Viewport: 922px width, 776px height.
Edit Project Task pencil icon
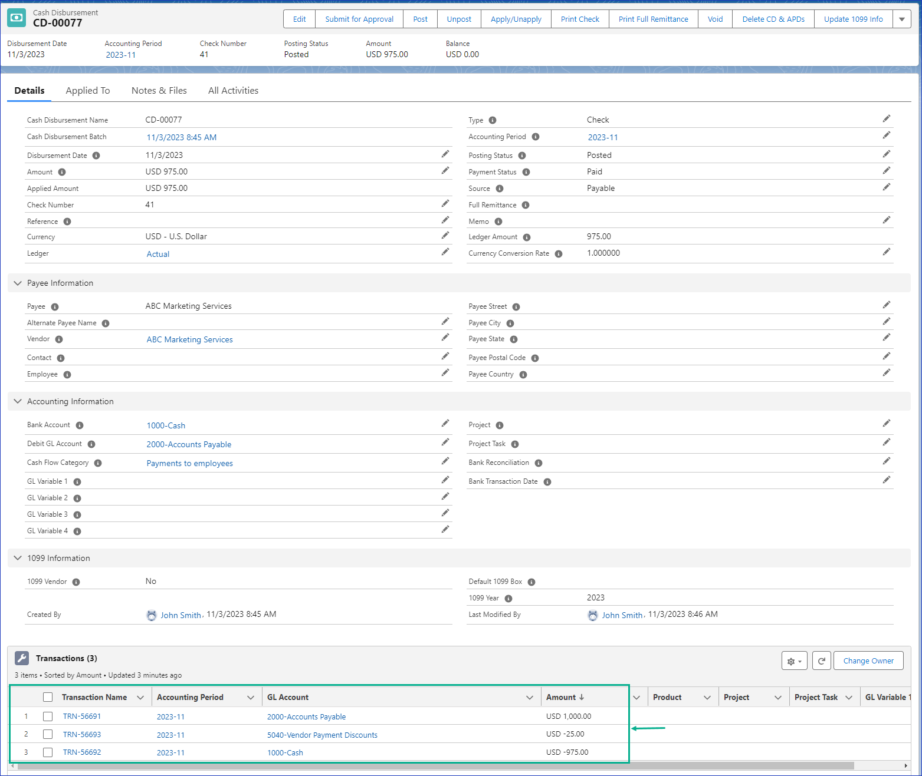click(887, 442)
